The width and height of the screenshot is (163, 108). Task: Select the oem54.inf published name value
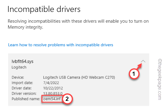point(52,99)
